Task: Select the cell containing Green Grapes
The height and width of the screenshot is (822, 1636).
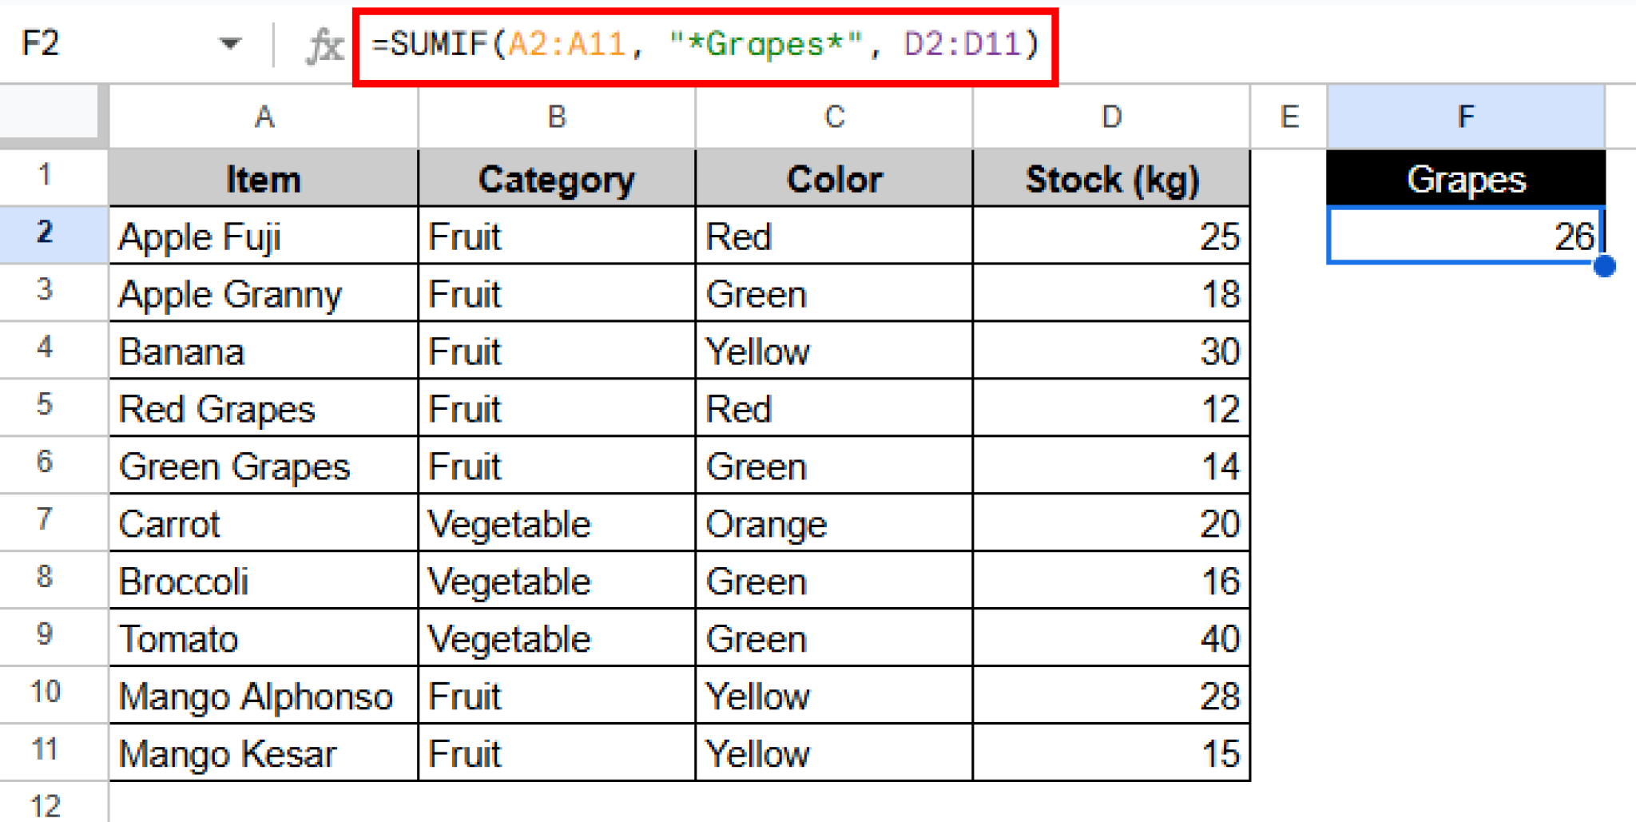Action: pos(262,466)
